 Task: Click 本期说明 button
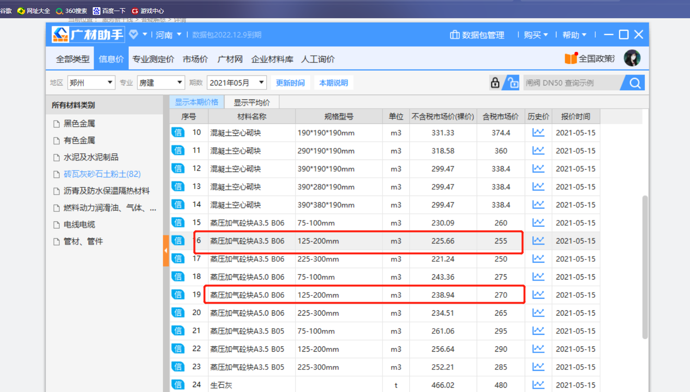[333, 83]
